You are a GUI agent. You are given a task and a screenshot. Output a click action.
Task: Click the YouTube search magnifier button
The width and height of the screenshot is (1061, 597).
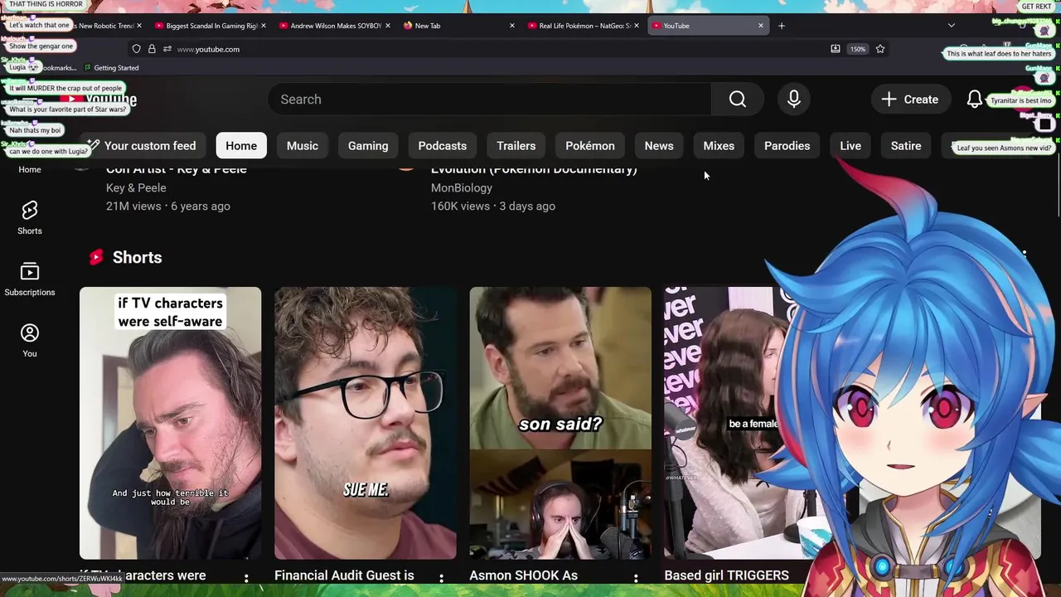[738, 99]
